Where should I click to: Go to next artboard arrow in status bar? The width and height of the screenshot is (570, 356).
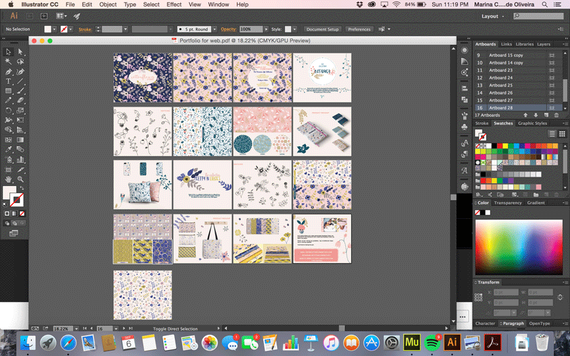124,328
